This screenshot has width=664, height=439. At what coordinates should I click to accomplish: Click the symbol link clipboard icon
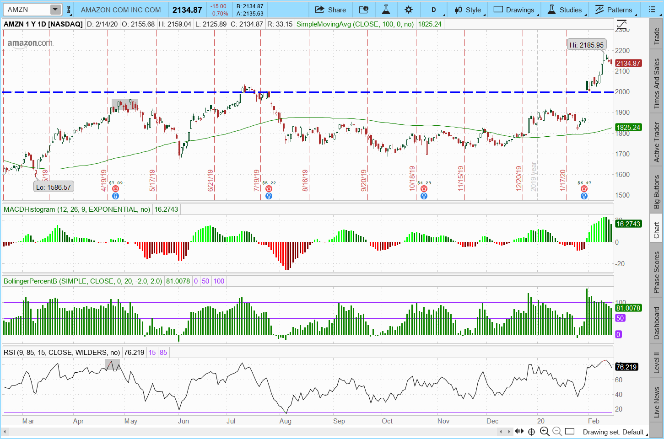[x=69, y=10]
